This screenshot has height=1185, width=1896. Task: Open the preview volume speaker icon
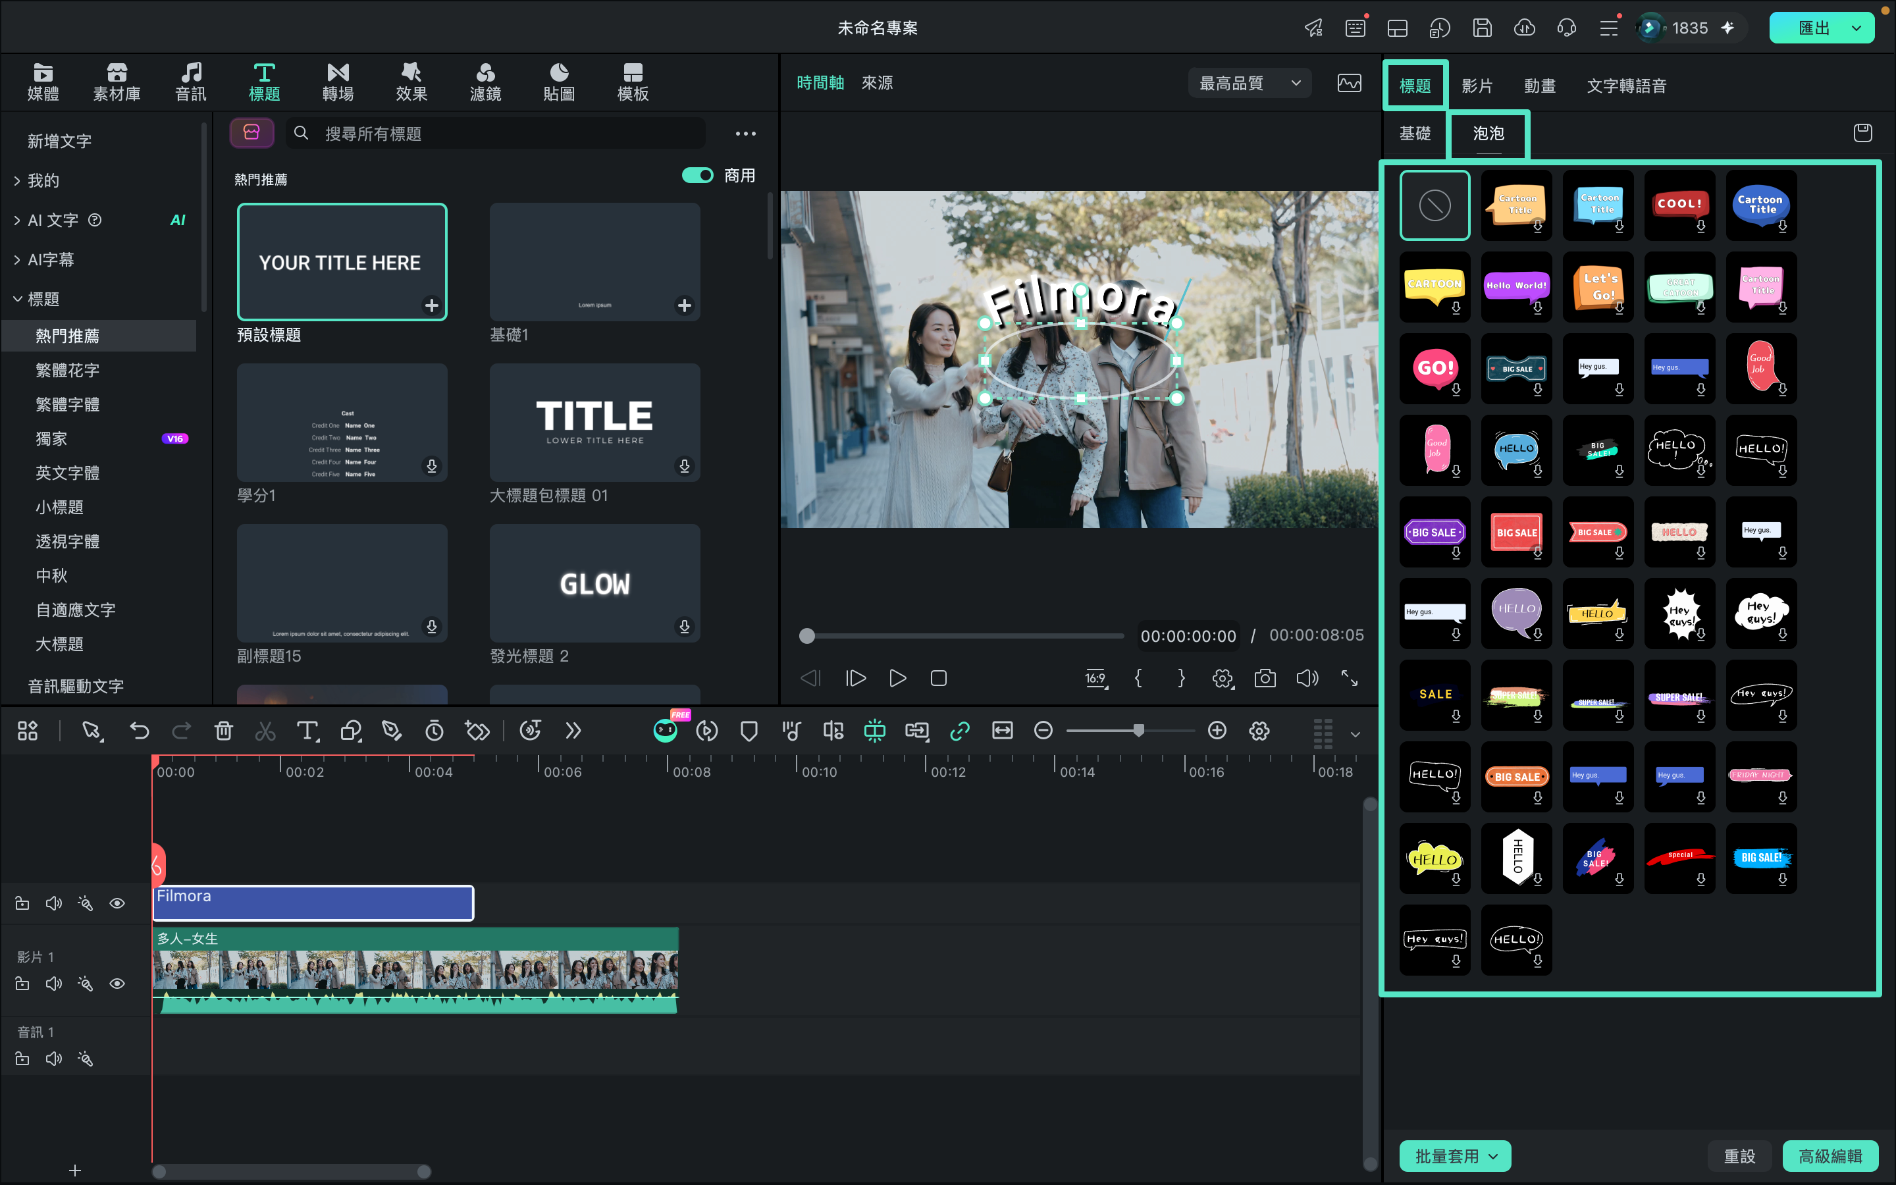(1307, 678)
